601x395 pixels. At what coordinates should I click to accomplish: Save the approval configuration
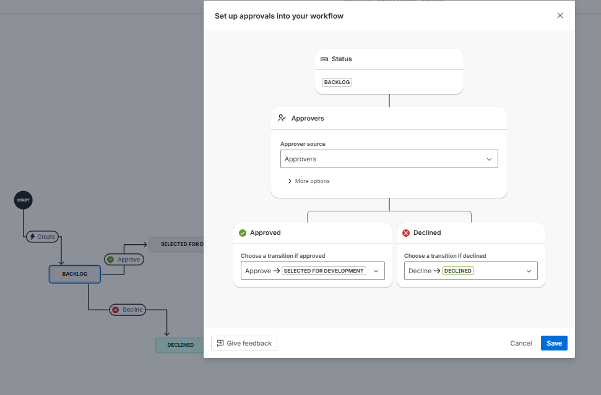click(x=554, y=343)
